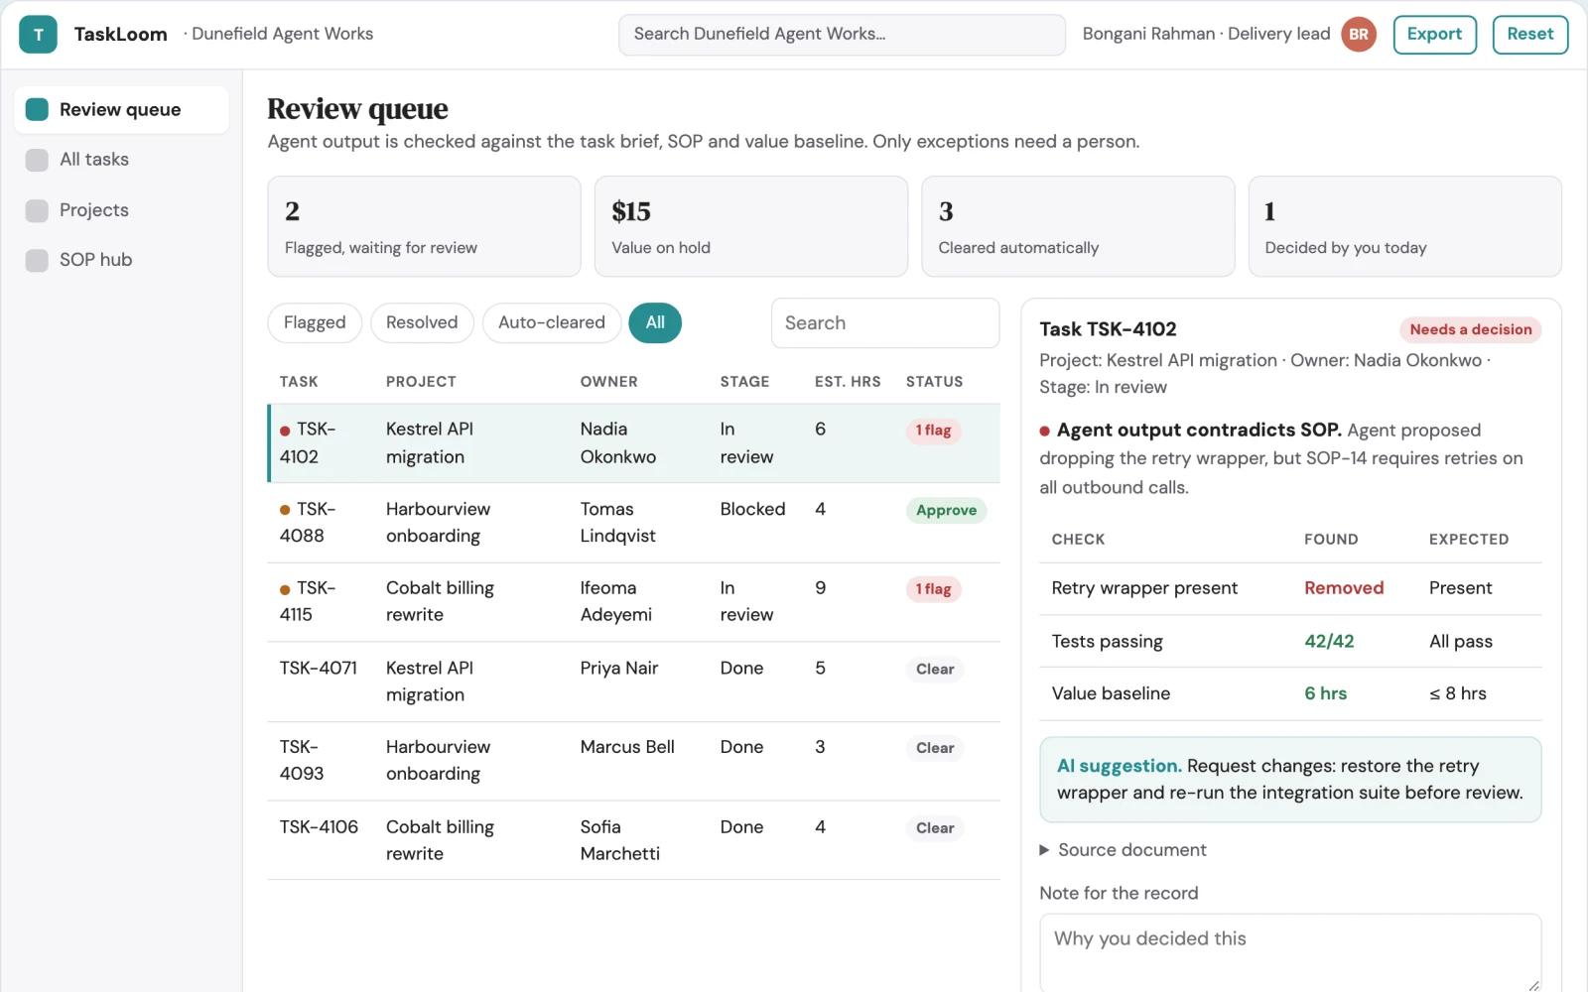Click the STATUS column header

pos(934,382)
